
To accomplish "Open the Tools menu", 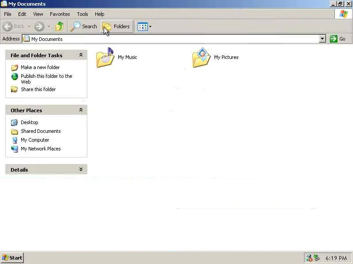I will coord(83,14).
